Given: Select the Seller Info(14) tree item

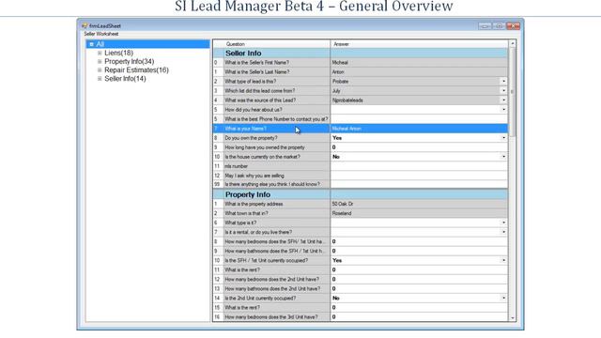Looking at the screenshot, I should click(x=125, y=79).
